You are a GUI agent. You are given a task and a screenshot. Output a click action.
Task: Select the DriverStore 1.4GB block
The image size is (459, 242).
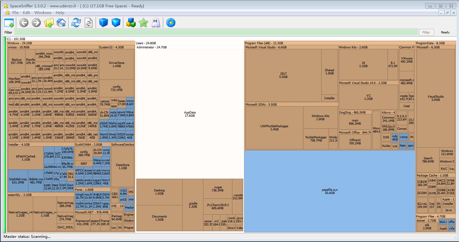click(x=116, y=64)
